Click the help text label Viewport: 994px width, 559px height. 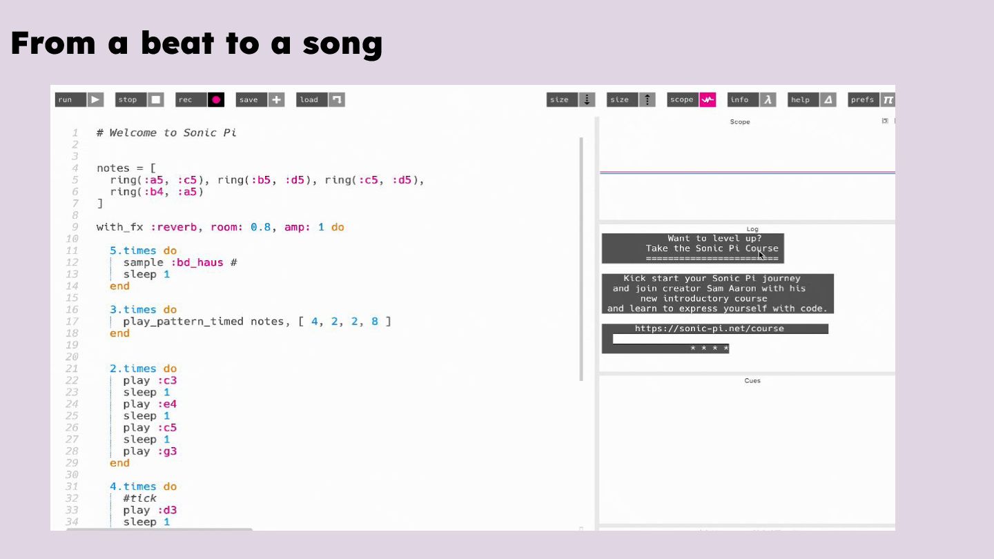click(x=803, y=99)
